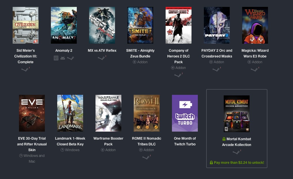Click the Steam icon under Anomaly 2
Screen dimensions: 293x179
pyautogui.click(x=70, y=58)
